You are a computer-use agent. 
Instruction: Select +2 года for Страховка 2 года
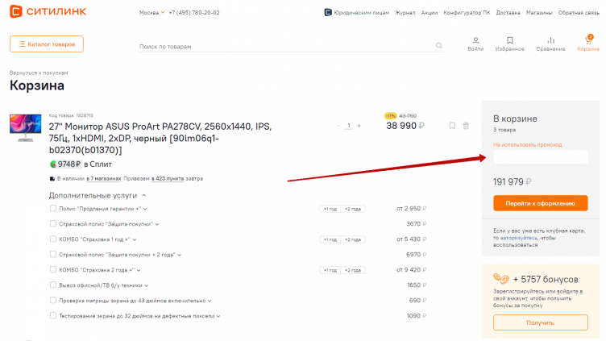[x=353, y=270]
